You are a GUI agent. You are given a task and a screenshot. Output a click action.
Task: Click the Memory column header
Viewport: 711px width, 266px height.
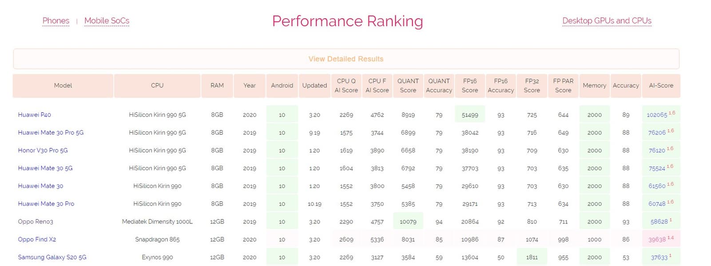[594, 86]
